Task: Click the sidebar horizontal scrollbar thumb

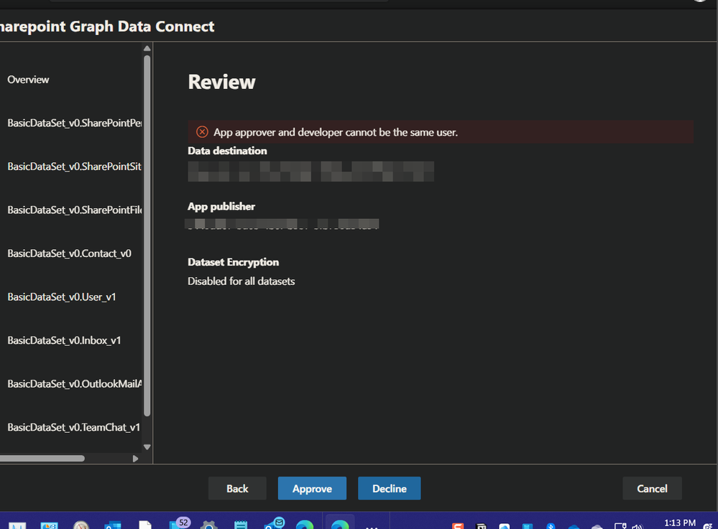Action: tap(42, 458)
